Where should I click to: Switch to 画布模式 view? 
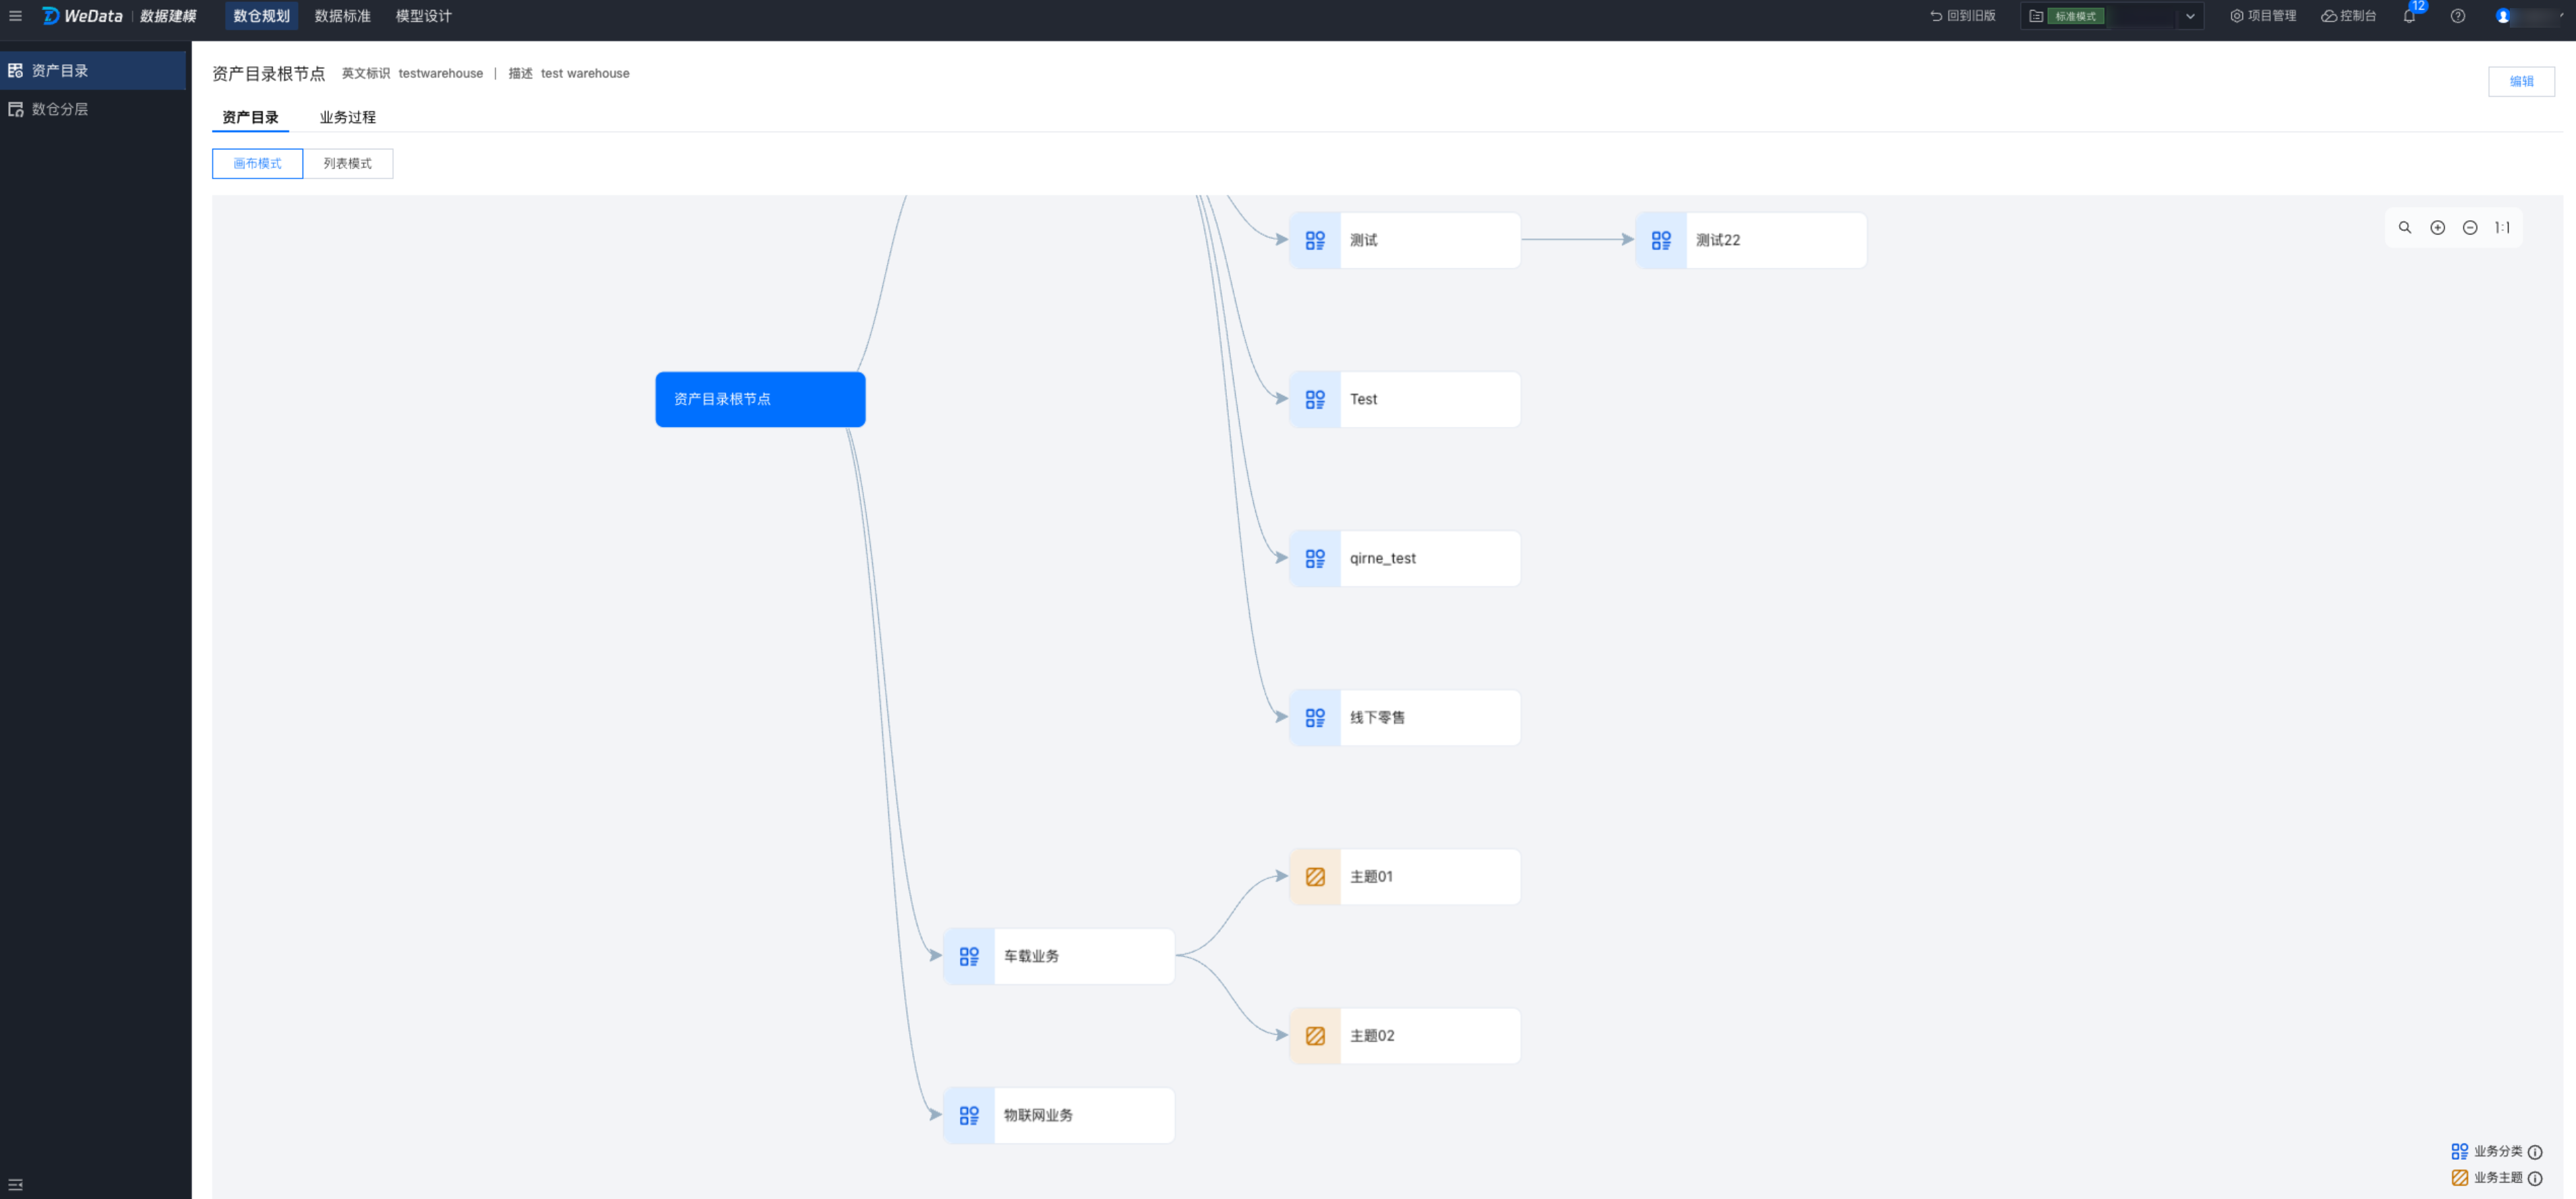point(257,164)
